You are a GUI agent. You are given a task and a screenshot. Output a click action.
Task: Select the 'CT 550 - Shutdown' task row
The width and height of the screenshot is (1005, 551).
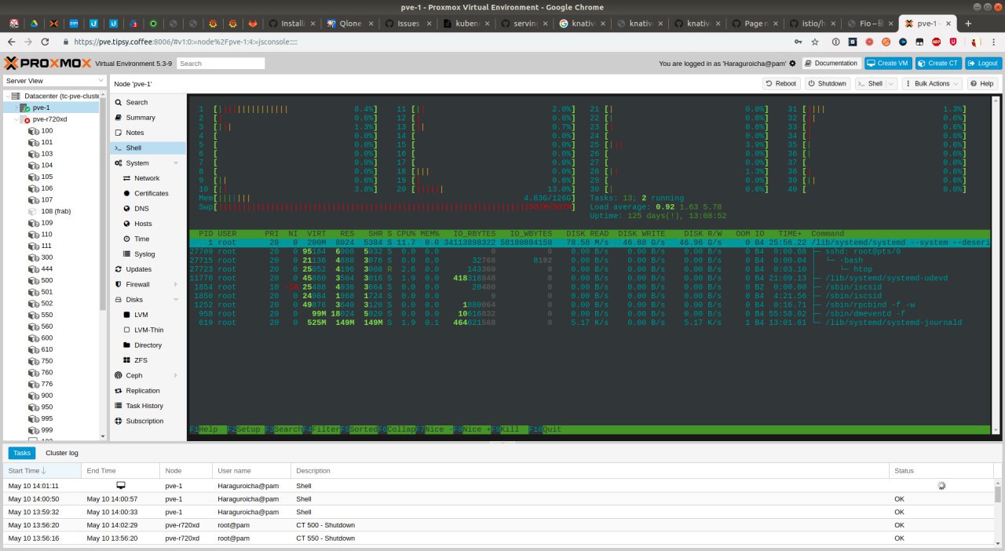point(498,538)
